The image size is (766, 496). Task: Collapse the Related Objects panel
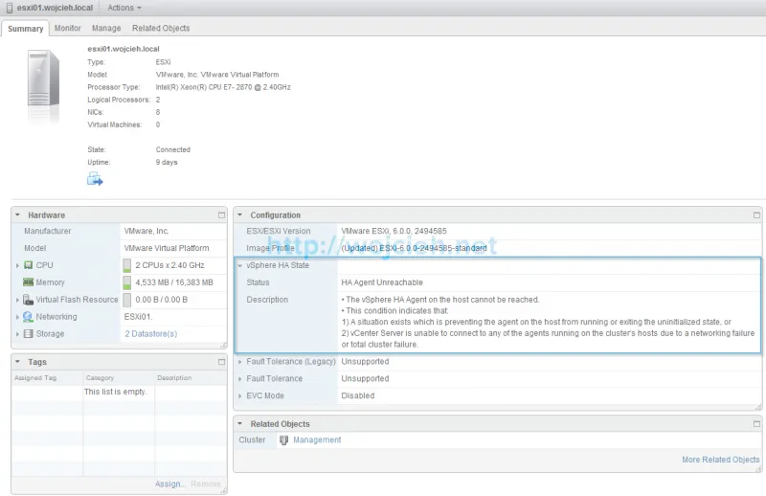240,423
